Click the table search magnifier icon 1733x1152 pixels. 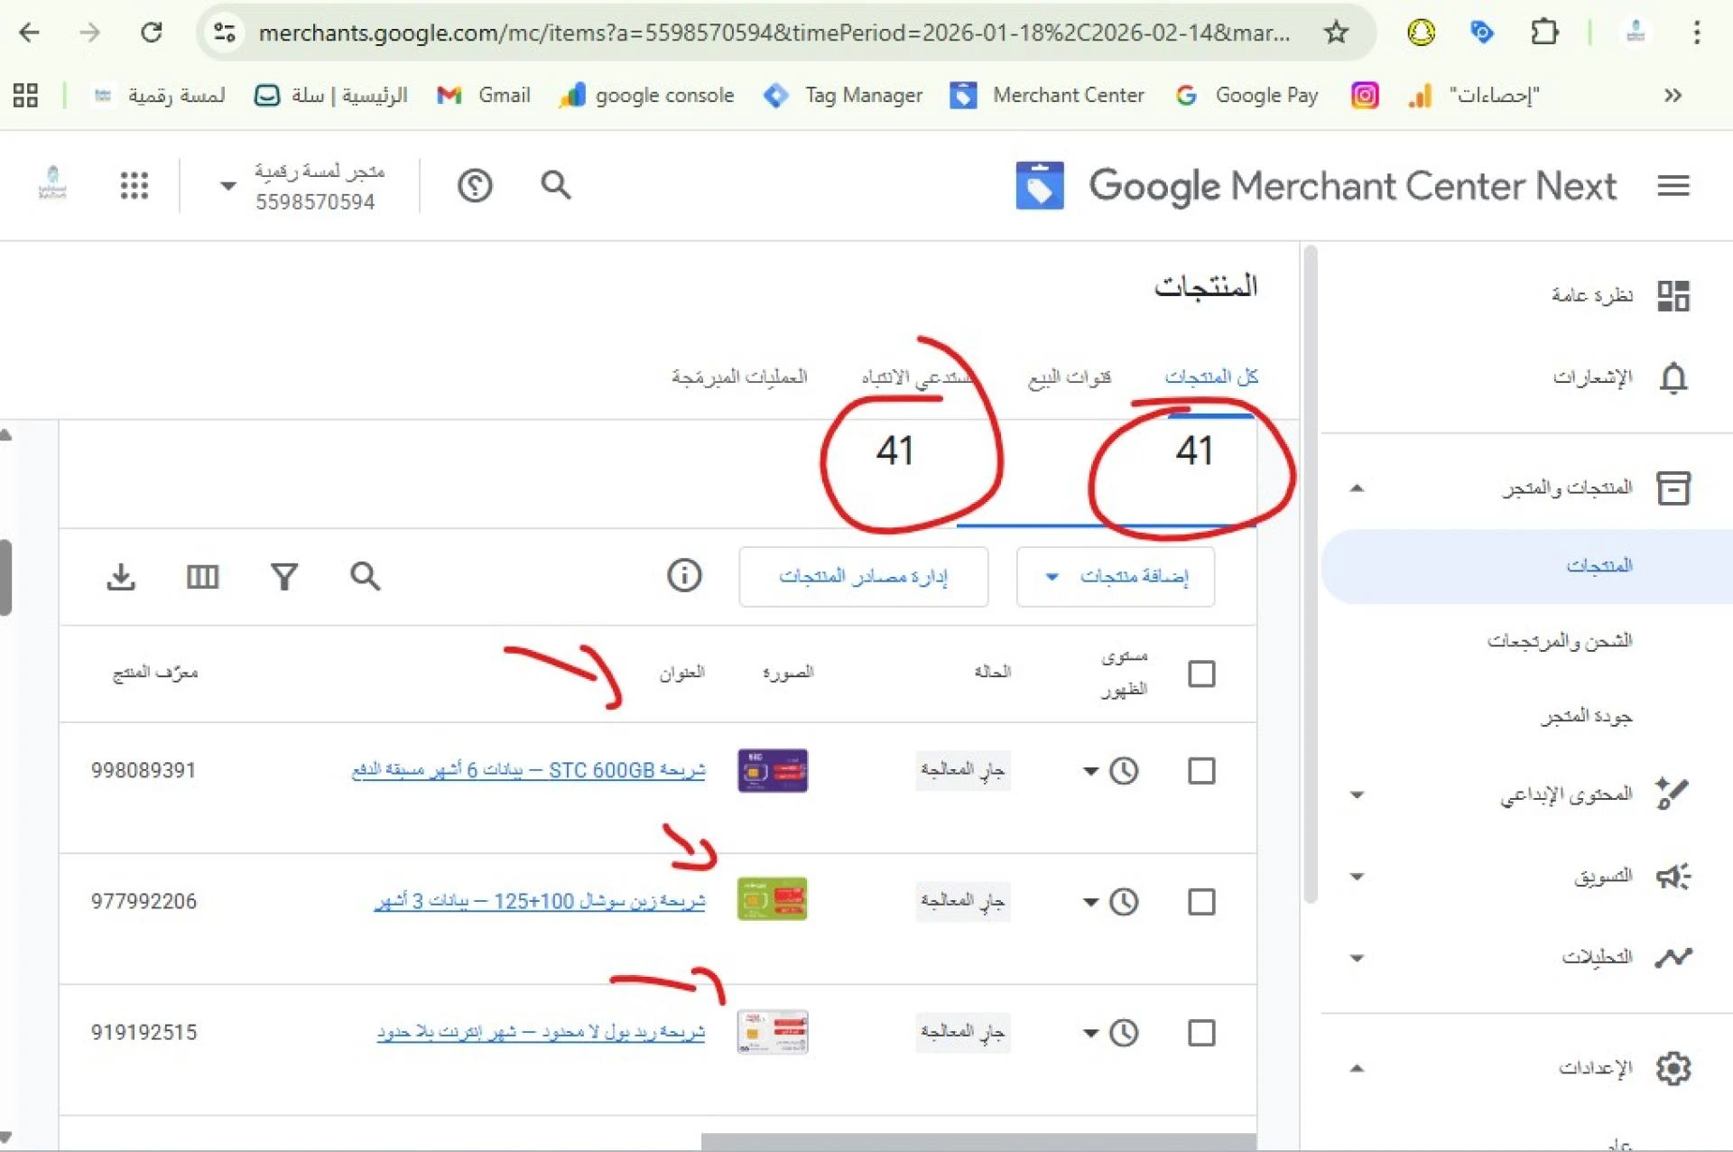(x=365, y=576)
